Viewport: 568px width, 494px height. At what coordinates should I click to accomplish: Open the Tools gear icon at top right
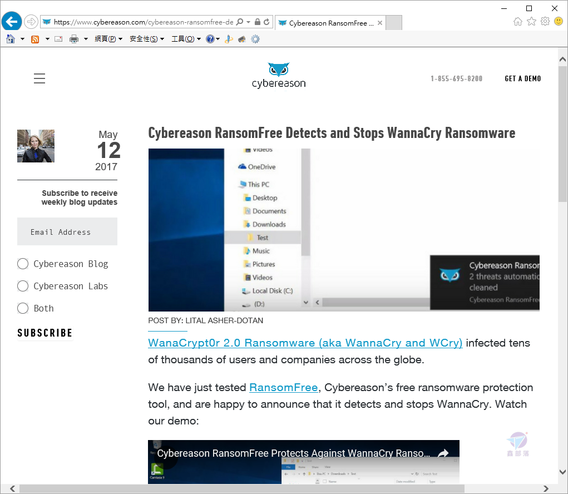545,21
